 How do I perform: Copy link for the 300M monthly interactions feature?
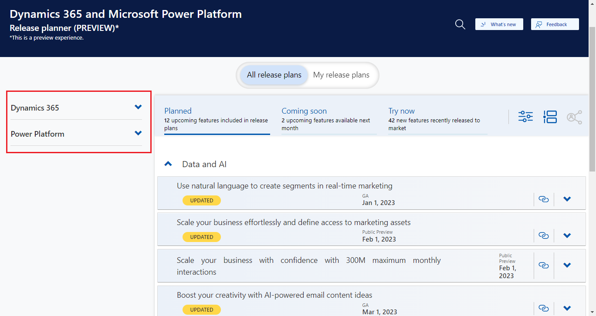pyautogui.click(x=544, y=265)
